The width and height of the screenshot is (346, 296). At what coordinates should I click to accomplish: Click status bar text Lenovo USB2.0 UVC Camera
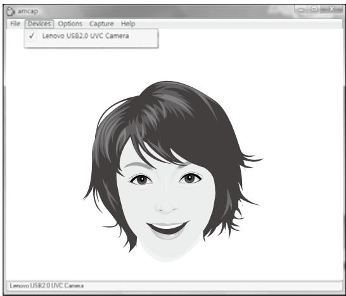(x=47, y=286)
